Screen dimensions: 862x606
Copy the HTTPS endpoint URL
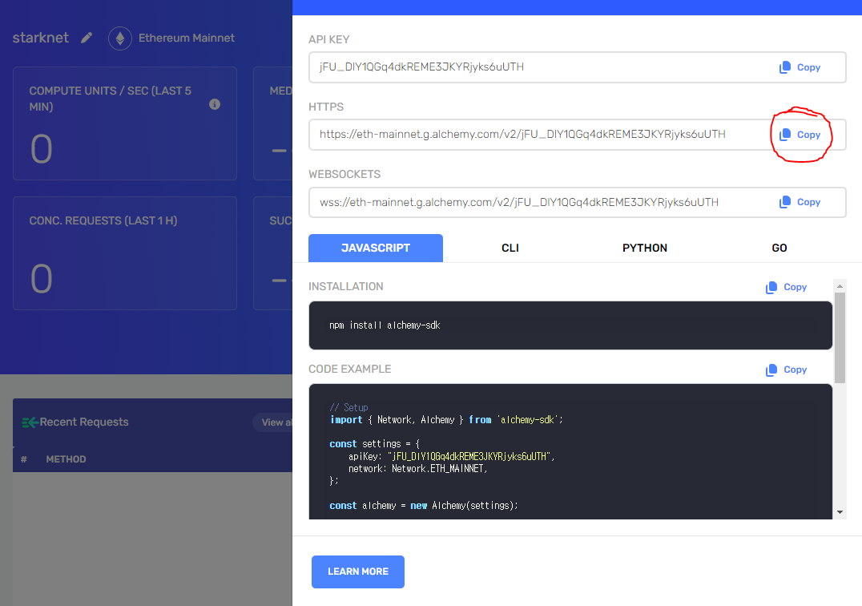(800, 135)
